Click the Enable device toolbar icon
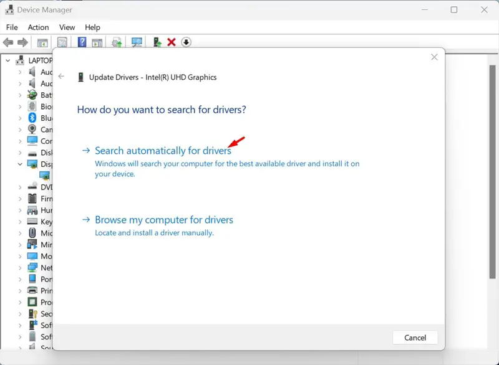 pos(157,42)
